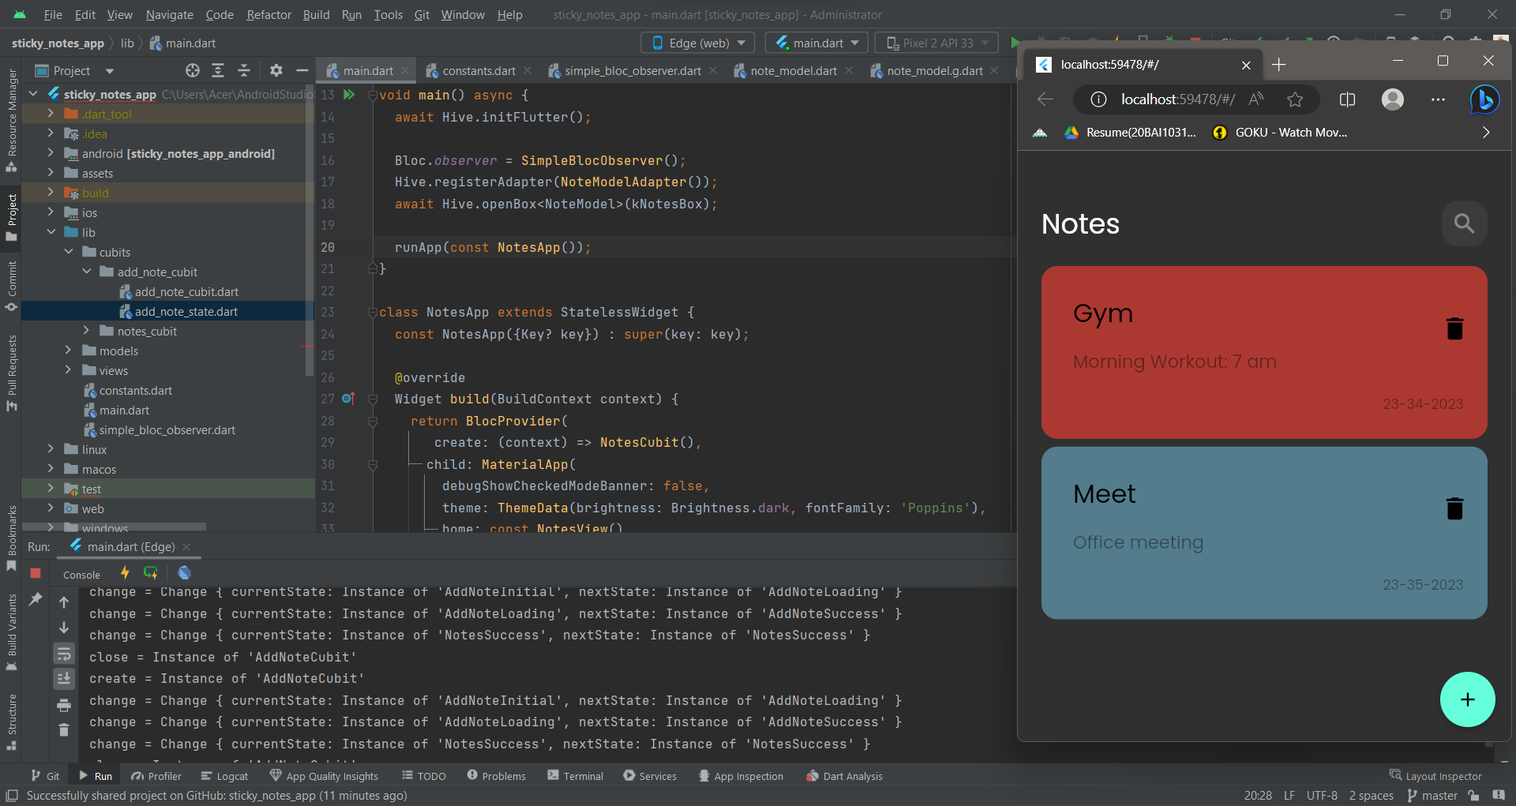The image size is (1516, 806).
Task: Open Dart Analysis from the bottom bar
Action: pos(853,776)
